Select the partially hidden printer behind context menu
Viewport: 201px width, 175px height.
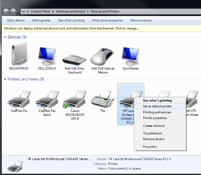click(164, 94)
